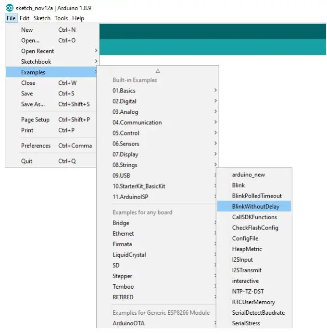The height and width of the screenshot is (334, 327).
Task: Expand the Sketchbook submenu
Action: point(51,62)
